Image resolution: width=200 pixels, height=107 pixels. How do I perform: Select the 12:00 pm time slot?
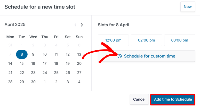click(113, 40)
